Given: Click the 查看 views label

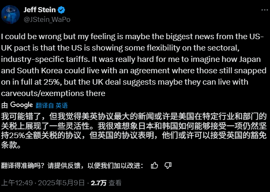Looking at the screenshot, I should tap(115, 183).
